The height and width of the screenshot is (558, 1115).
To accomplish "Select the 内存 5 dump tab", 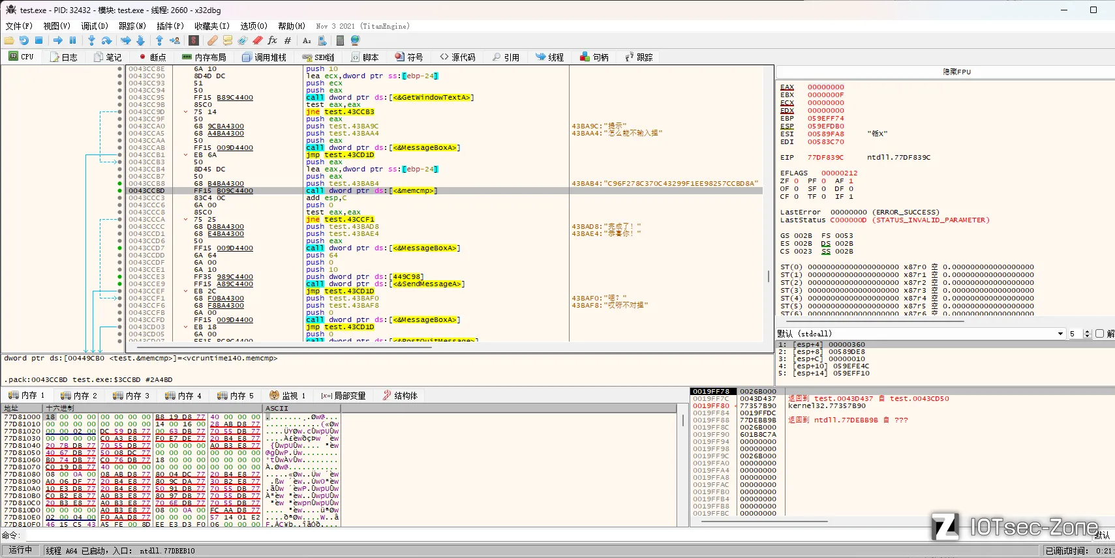I will [236, 396].
